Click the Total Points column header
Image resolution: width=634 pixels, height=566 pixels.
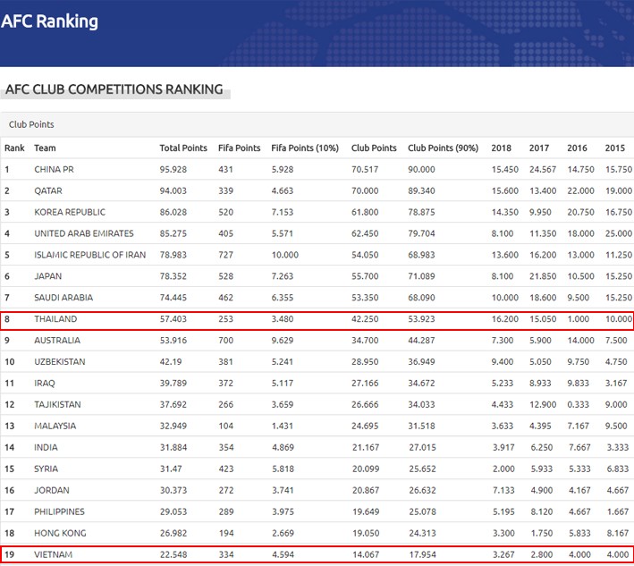(183, 148)
